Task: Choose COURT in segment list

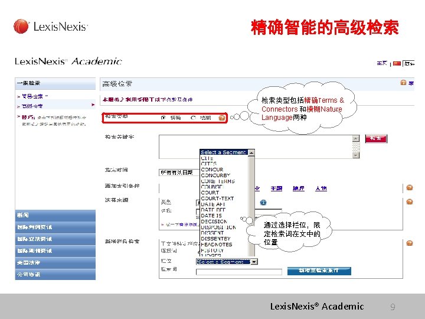Action: 210,193
